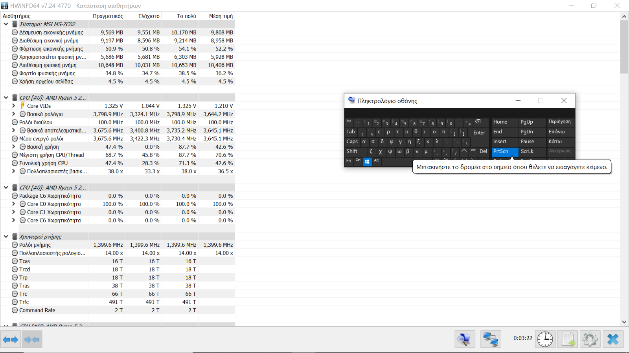Select the Tras timing row
Image resolution: width=629 pixels, height=353 pixels.
pyautogui.click(x=118, y=286)
